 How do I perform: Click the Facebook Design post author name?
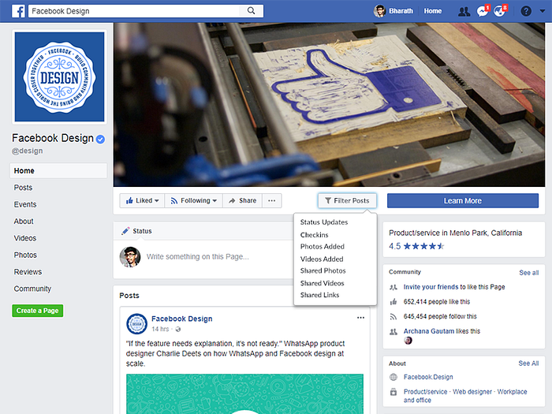click(182, 319)
